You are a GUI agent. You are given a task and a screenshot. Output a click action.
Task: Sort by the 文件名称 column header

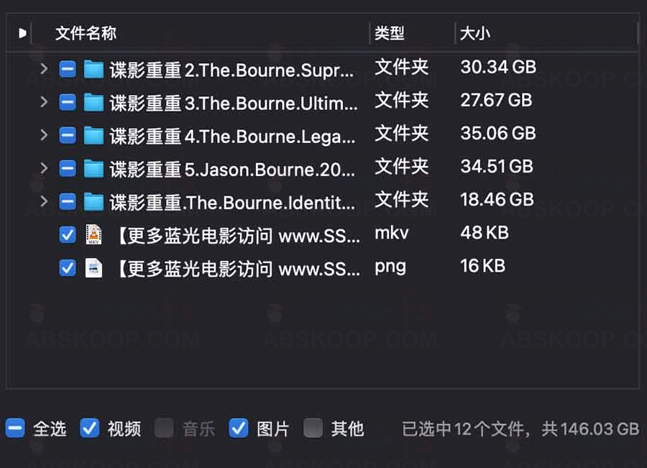[86, 33]
